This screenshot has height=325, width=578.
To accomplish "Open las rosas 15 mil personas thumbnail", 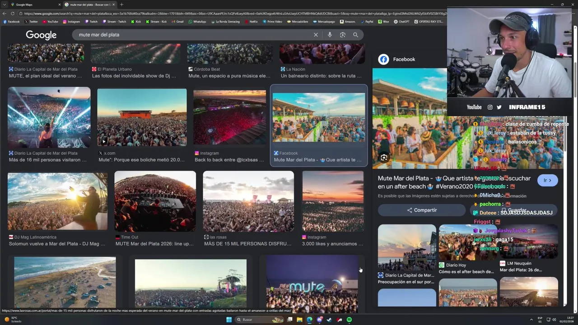I will (248, 201).
